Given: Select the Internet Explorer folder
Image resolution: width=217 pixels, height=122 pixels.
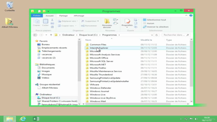Looking at the screenshot, I should [99, 48].
